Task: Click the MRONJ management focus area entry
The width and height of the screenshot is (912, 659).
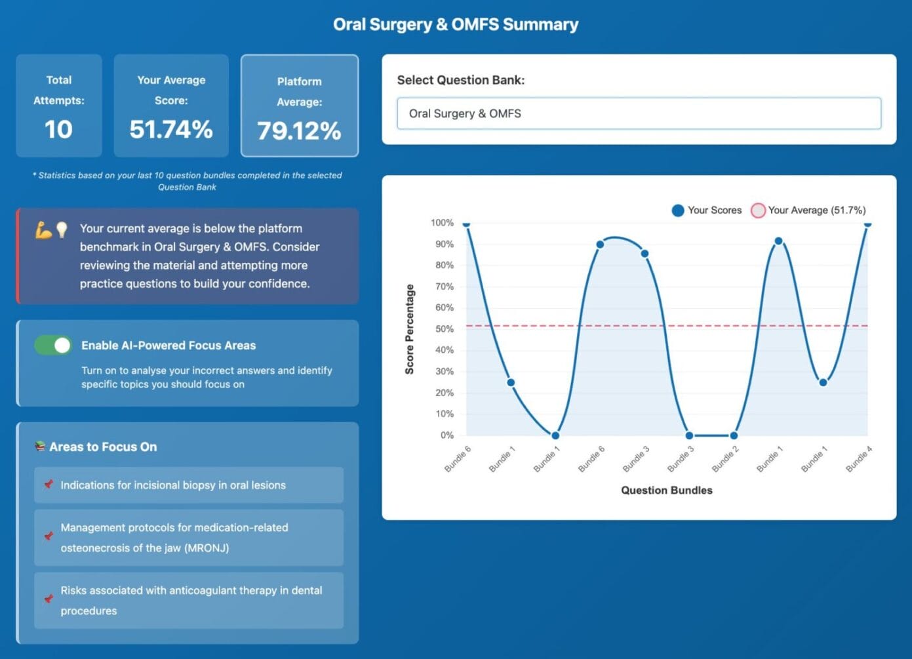Action: click(188, 537)
